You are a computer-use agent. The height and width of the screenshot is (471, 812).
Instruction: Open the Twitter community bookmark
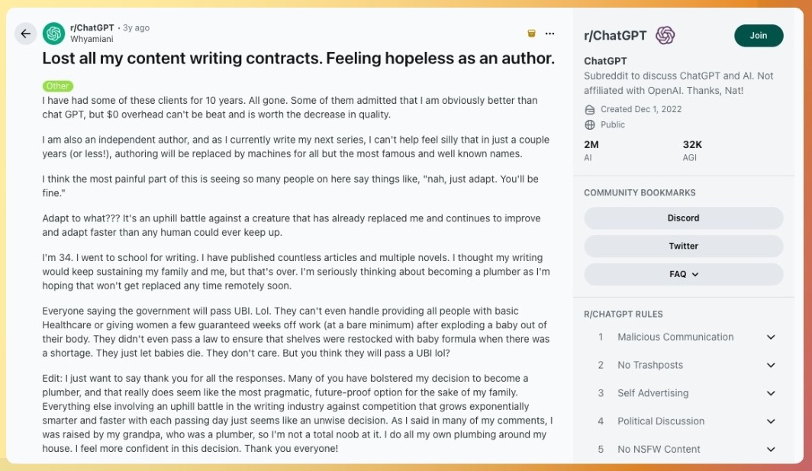click(683, 246)
